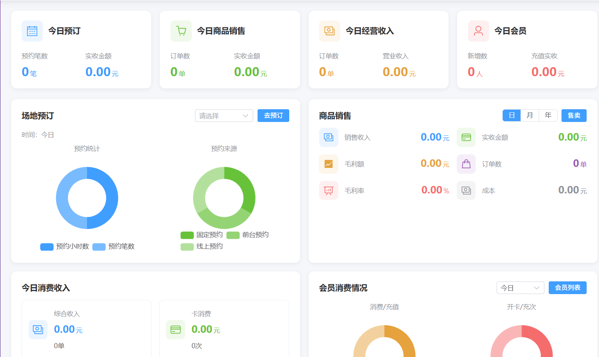Click the 会员消费情况 section heading
The height and width of the screenshot is (357, 599).
pyautogui.click(x=343, y=288)
